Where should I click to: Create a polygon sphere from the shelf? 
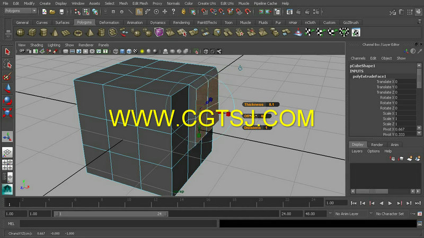(20, 33)
